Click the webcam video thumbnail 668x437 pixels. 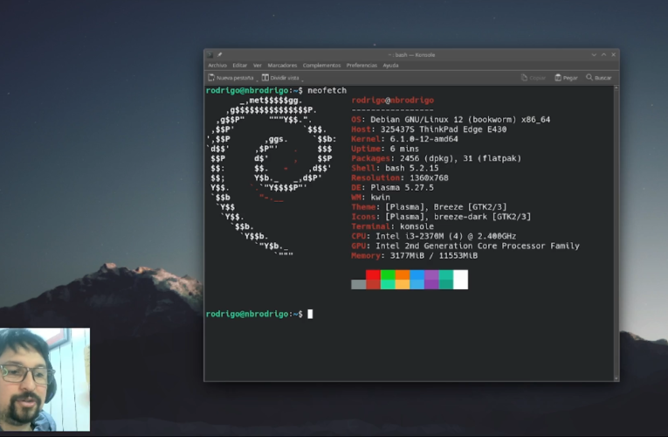[45, 379]
